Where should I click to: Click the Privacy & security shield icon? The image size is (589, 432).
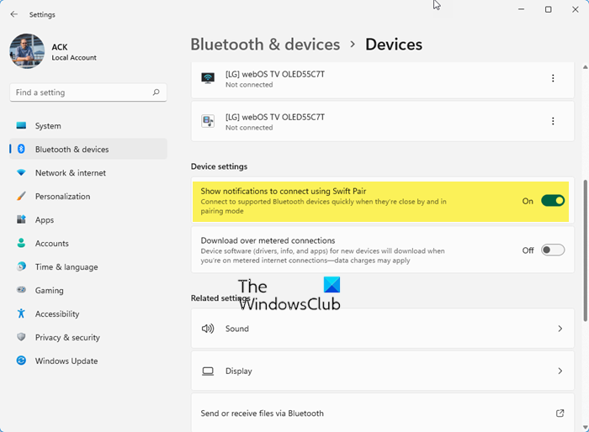pyautogui.click(x=21, y=338)
